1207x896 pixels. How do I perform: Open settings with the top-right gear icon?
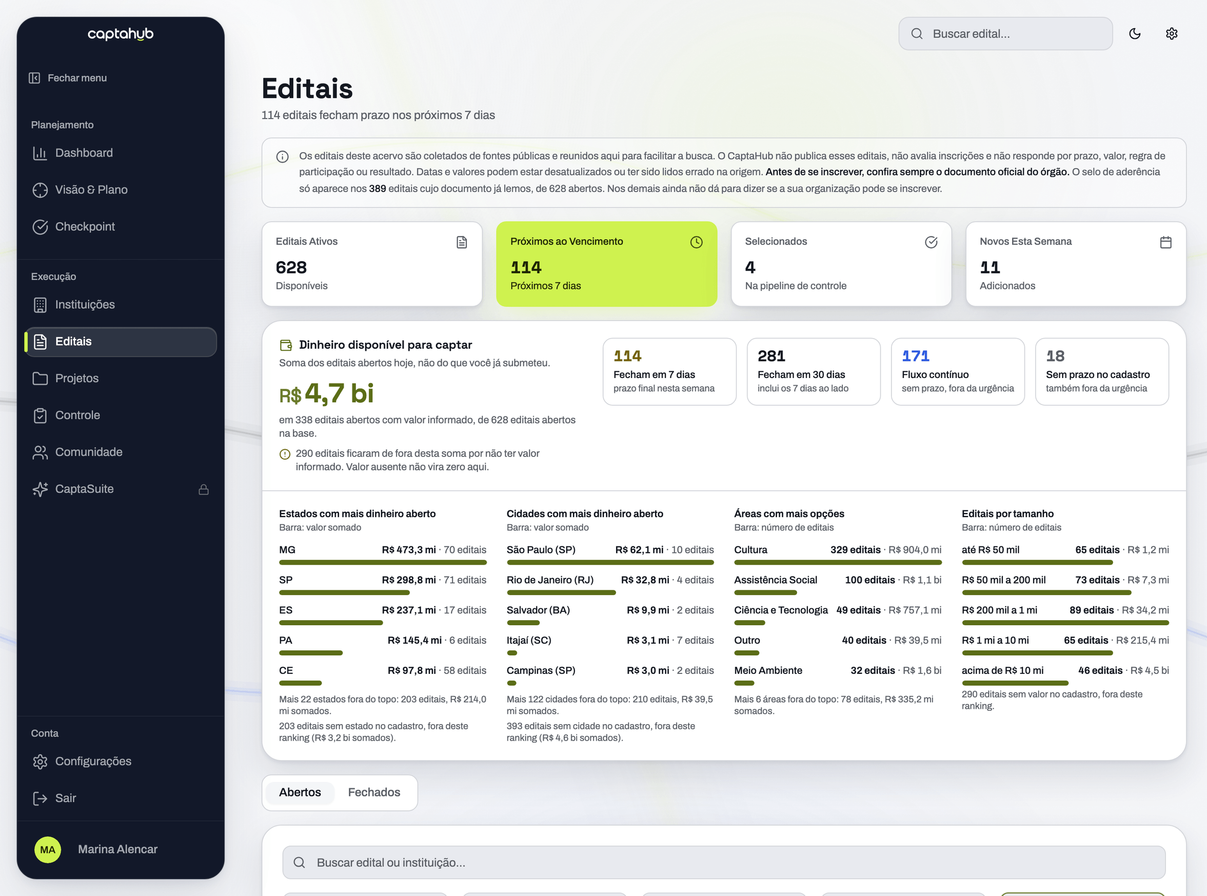(1172, 34)
